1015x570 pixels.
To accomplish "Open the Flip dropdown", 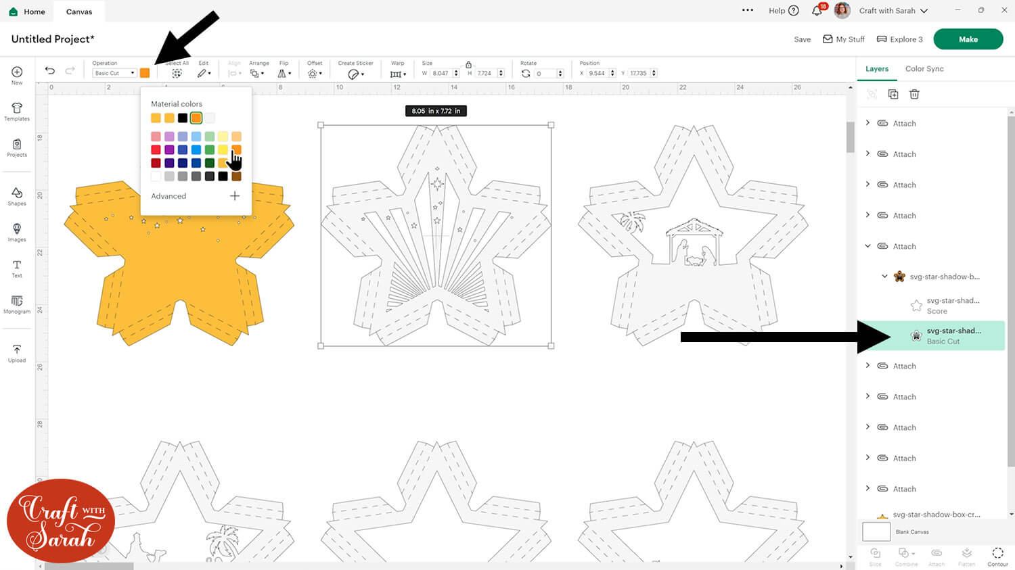I will (x=284, y=73).
